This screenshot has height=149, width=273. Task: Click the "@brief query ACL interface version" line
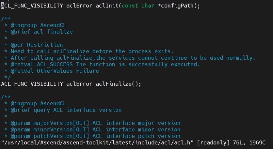pos(66,110)
